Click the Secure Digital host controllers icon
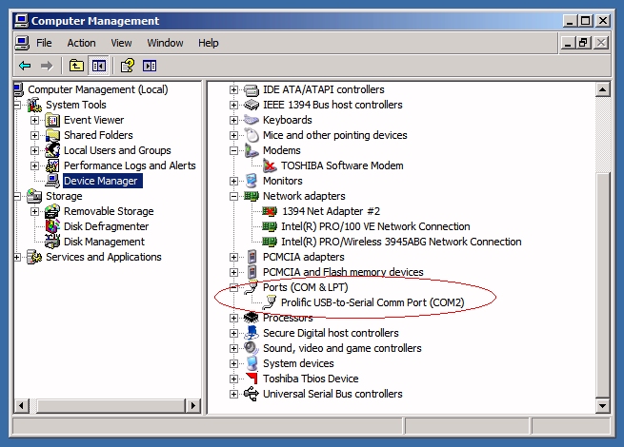The image size is (624, 447). click(252, 333)
